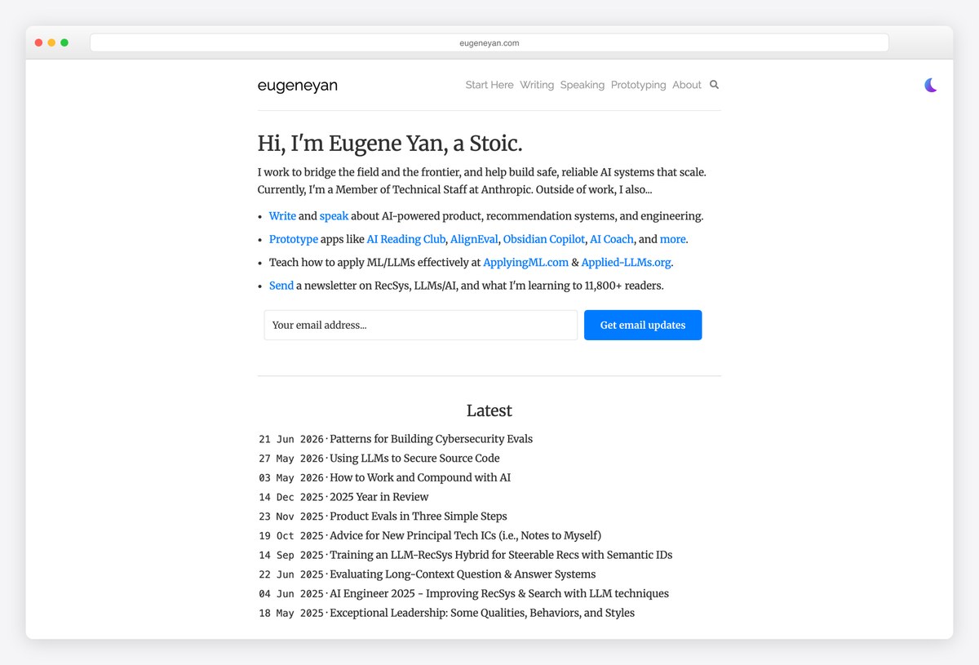Click the date 21 Jun 2026
Viewport: 979px width, 665px height.
tap(291, 439)
